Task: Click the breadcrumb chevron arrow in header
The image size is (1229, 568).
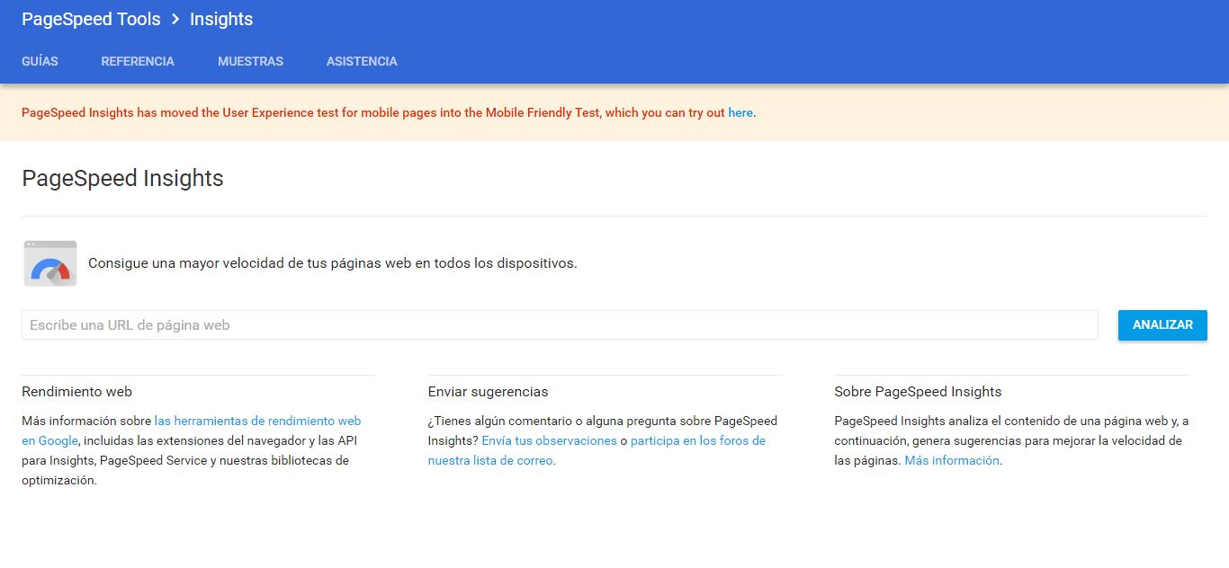Action: coord(175,19)
